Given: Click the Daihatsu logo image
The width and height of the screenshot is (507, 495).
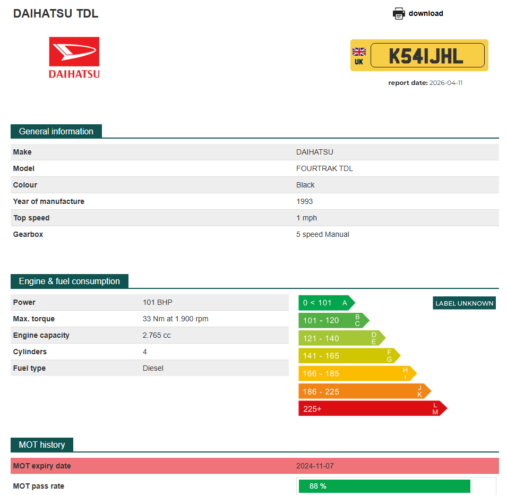Looking at the screenshot, I should coord(74,57).
